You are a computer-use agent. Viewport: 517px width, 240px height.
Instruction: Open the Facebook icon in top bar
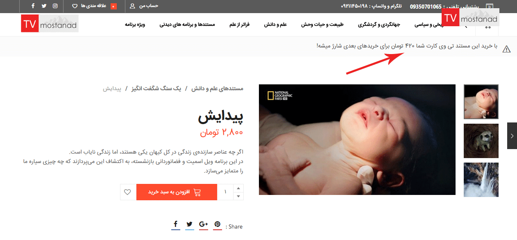pos(33,6)
